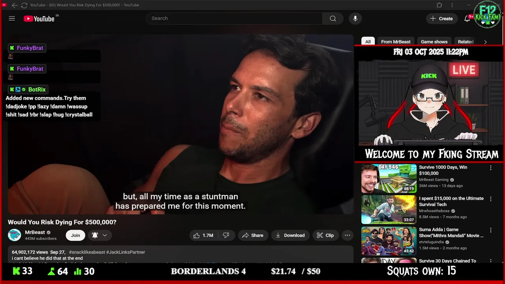The height and width of the screenshot is (284, 505).
Task: Select the From MrBeast filter chip
Action: pos(396,41)
